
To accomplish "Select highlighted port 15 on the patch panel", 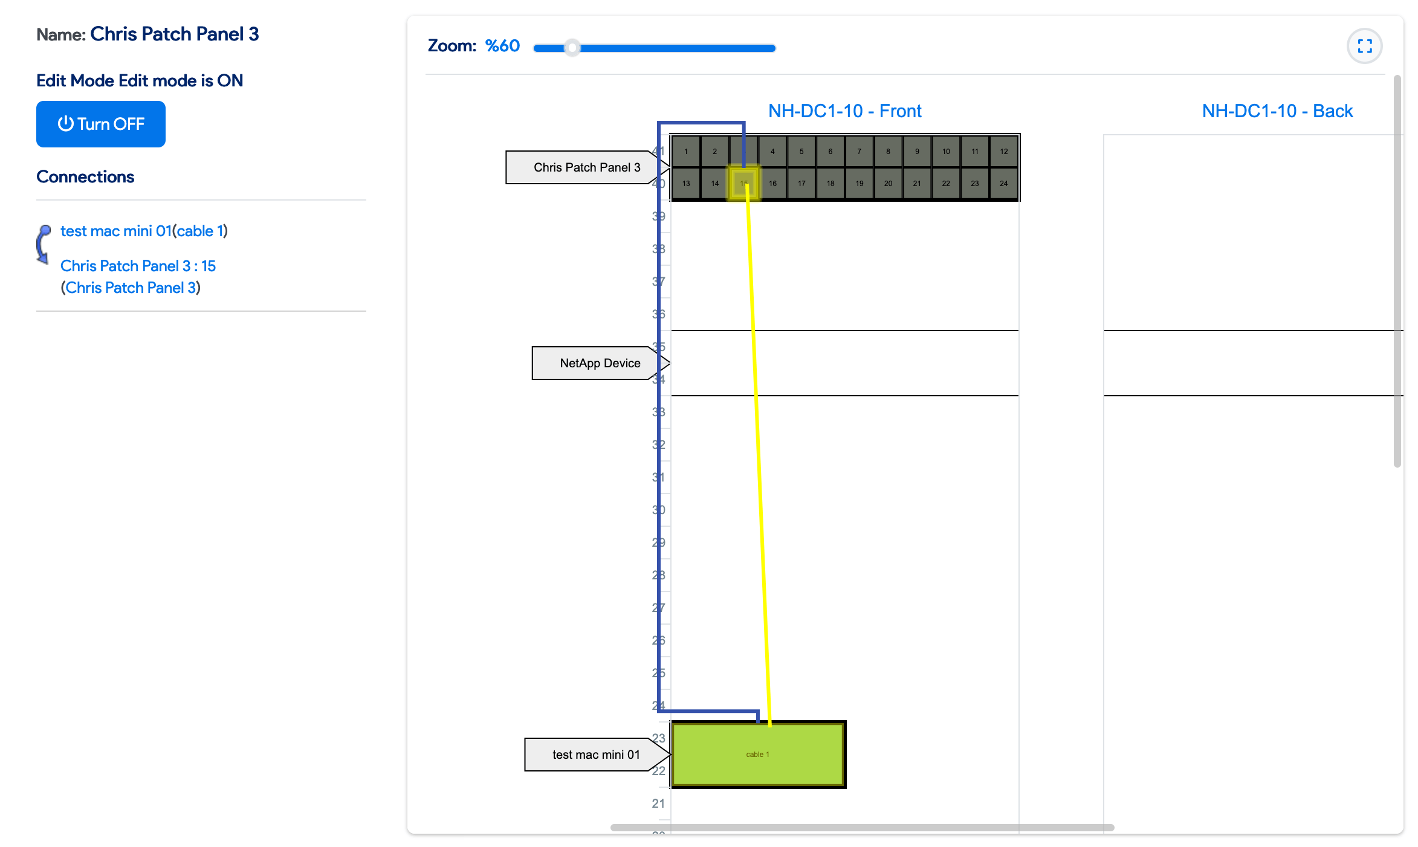I will [743, 182].
